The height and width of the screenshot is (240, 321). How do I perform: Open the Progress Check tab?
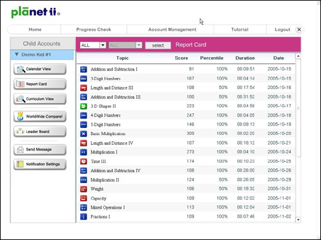pyautogui.click(x=94, y=29)
